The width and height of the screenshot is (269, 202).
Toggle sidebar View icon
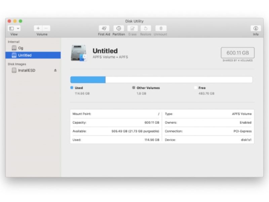click(11, 28)
